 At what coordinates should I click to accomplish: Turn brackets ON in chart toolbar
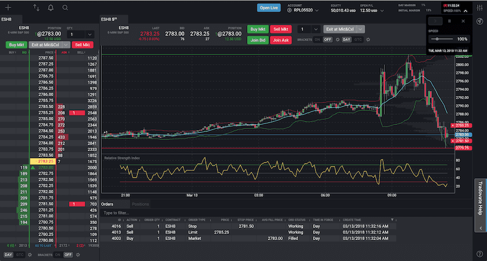point(318,39)
